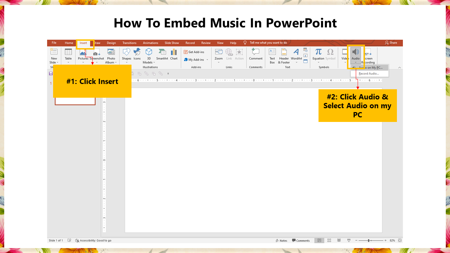Go to the Slide Show tab

pyautogui.click(x=172, y=43)
